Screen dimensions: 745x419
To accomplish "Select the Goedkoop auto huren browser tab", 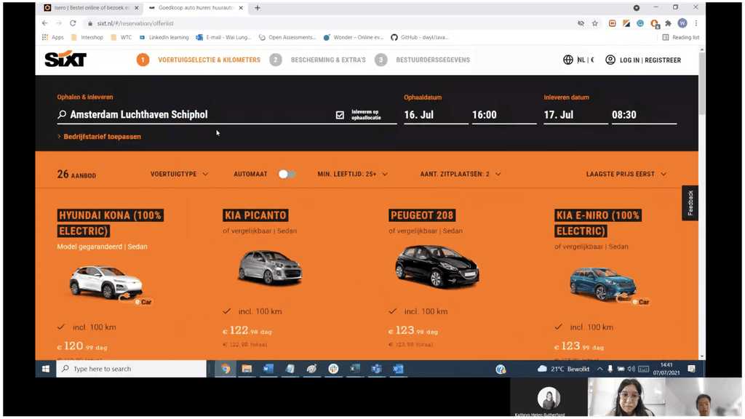I will coord(195,7).
